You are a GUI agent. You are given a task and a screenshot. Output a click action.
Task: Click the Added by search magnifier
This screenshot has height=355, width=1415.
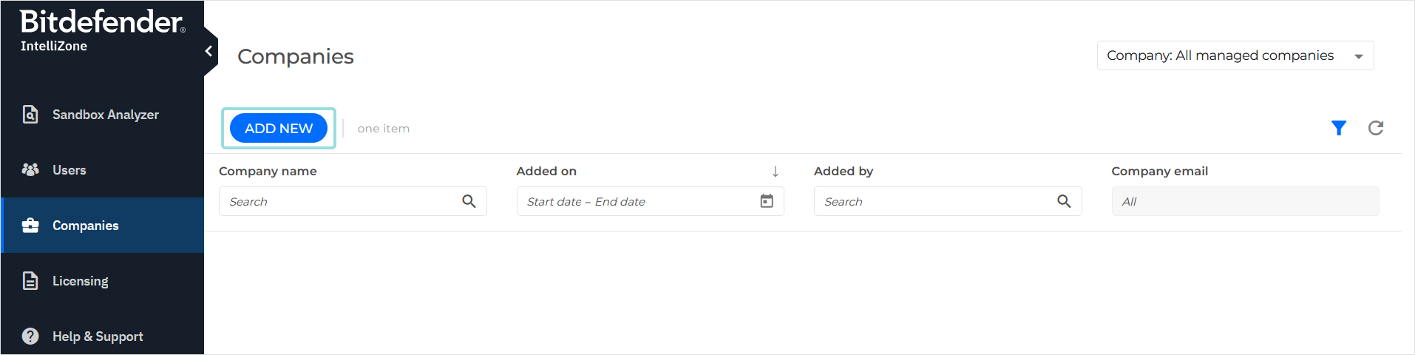tap(1064, 201)
